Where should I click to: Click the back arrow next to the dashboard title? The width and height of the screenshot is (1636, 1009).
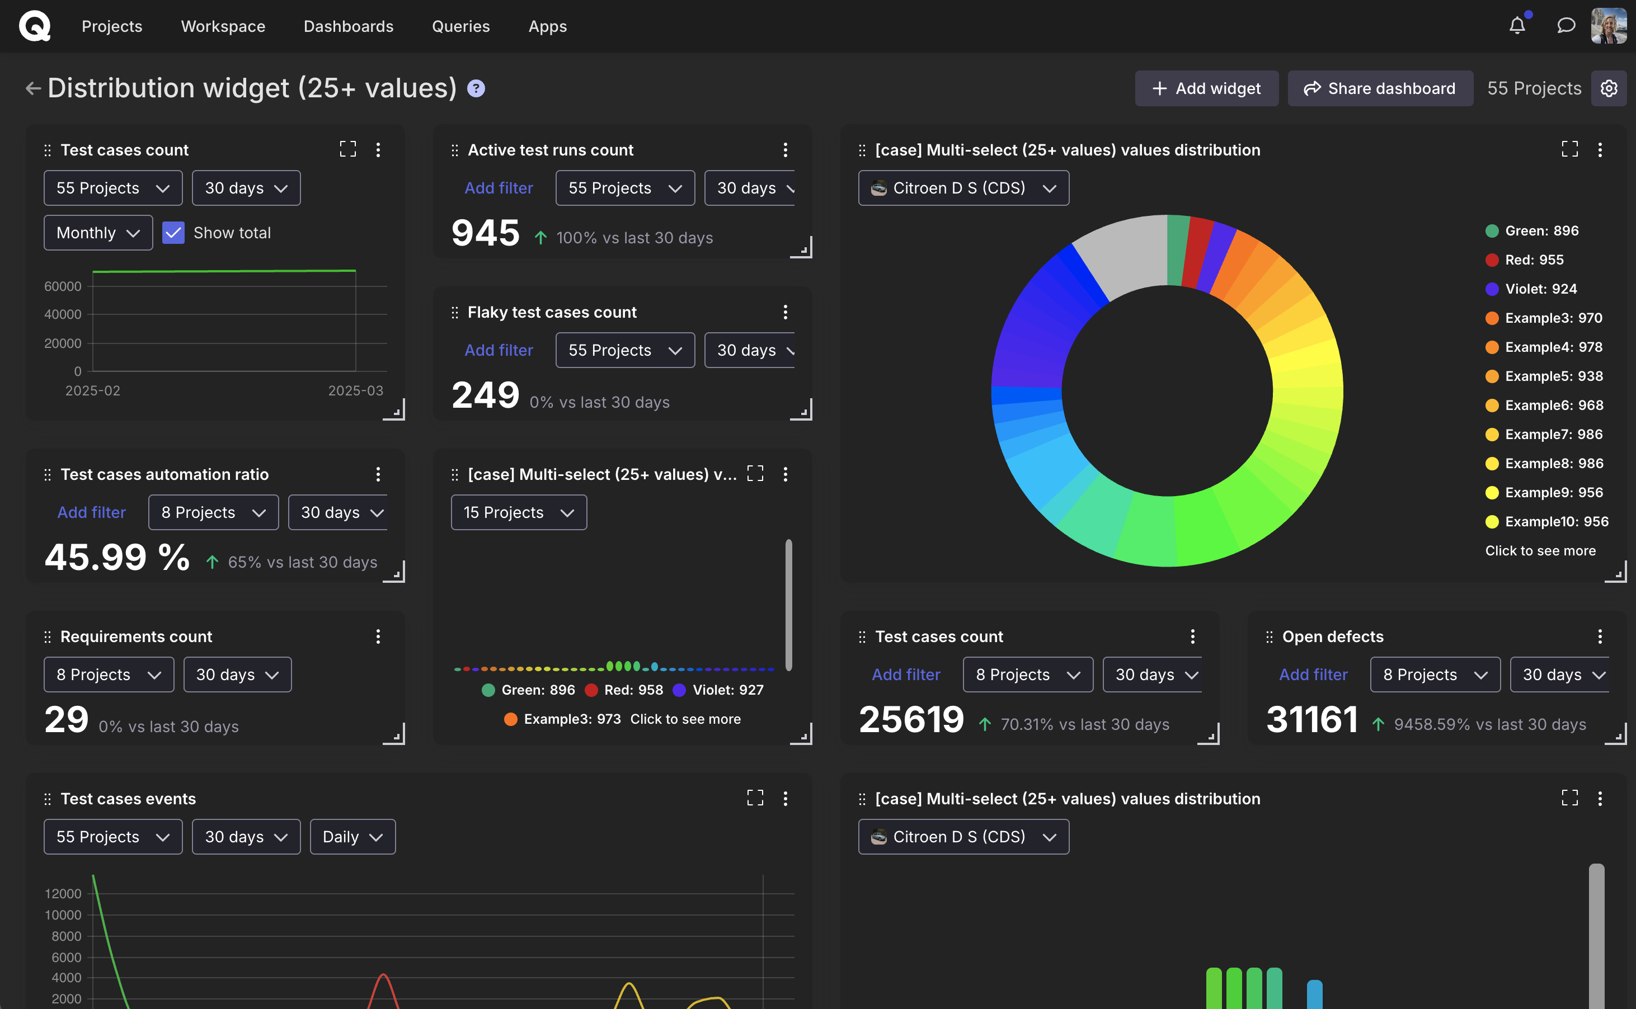click(x=32, y=87)
